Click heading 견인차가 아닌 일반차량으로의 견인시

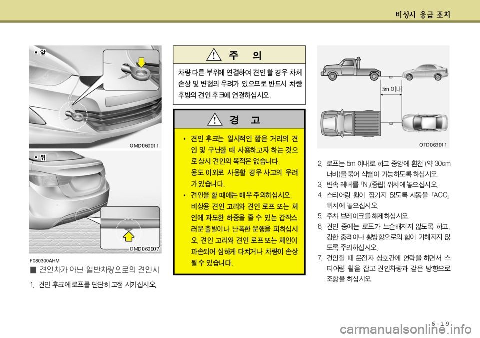(95, 270)
